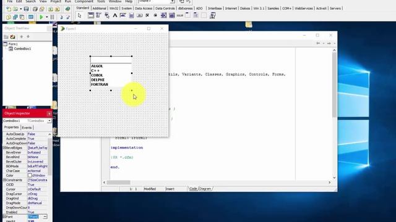The image size is (396, 222).
Task: Select Form1 in the Object TreeView
Action: point(13,44)
